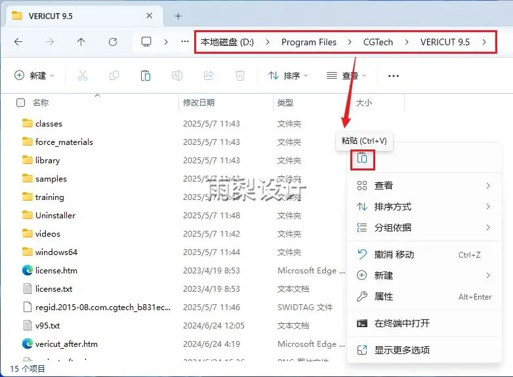Go up one folder level
This screenshot has width=513, height=377.
point(81,42)
